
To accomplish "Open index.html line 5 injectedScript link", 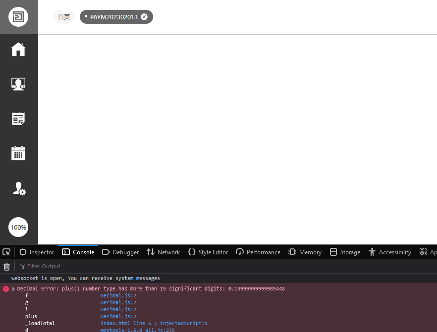I will (154, 324).
